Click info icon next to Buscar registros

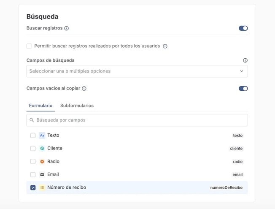coord(67,28)
